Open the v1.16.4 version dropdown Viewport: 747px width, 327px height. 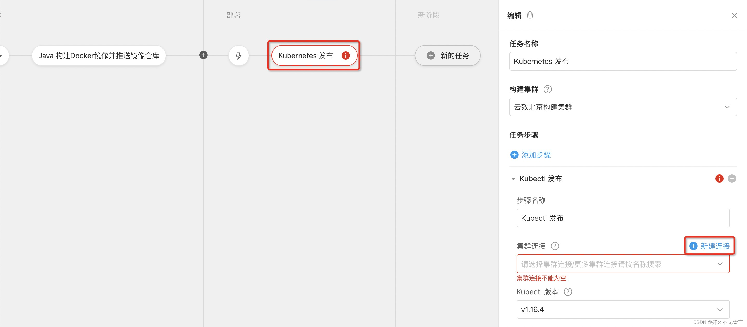[x=623, y=309]
